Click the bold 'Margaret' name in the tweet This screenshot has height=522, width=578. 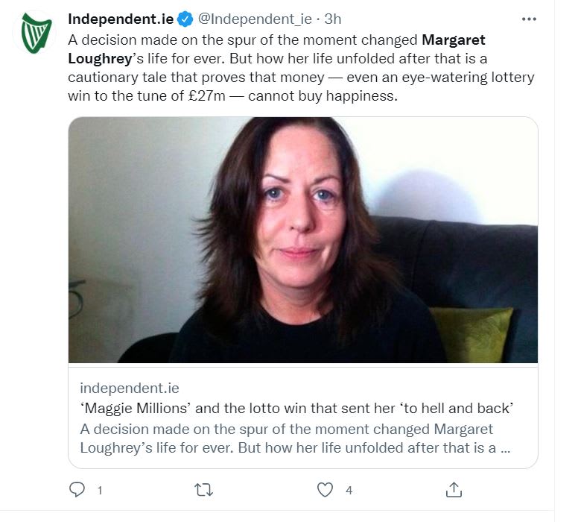click(x=454, y=39)
